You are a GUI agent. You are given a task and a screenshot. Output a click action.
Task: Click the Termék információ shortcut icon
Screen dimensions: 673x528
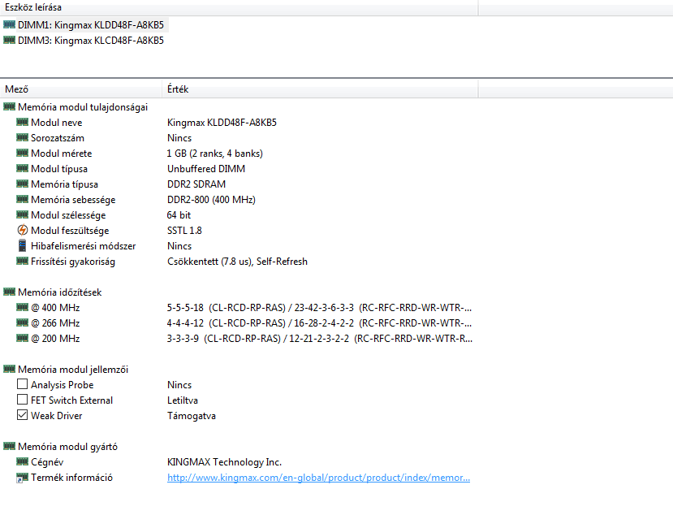[x=22, y=478]
